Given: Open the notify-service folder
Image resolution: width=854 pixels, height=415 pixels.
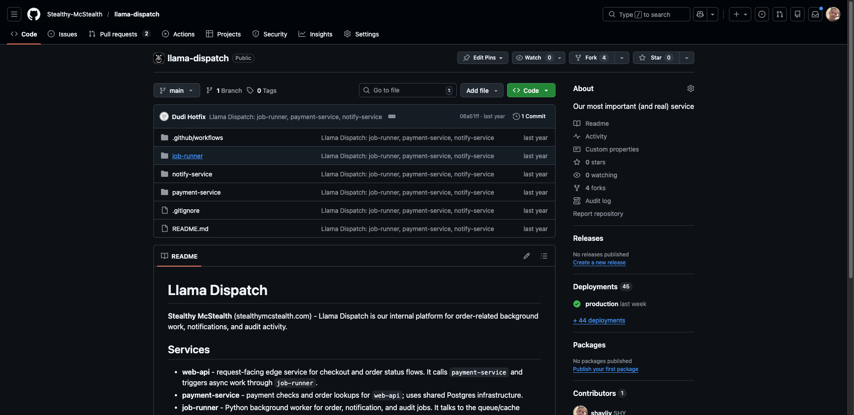Looking at the screenshot, I should [x=192, y=174].
